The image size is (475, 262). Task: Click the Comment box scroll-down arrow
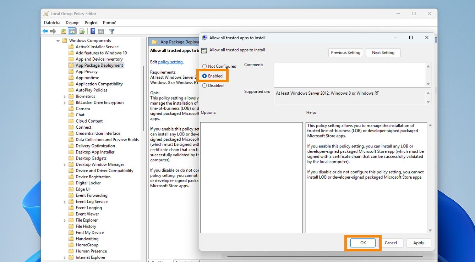coord(428,84)
